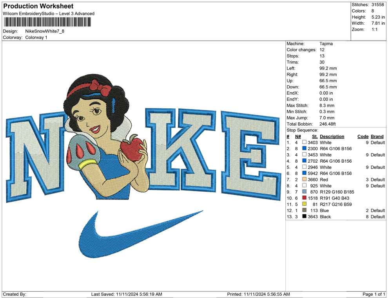Click the Min Stitch value '0.3 mm'

click(x=327, y=111)
